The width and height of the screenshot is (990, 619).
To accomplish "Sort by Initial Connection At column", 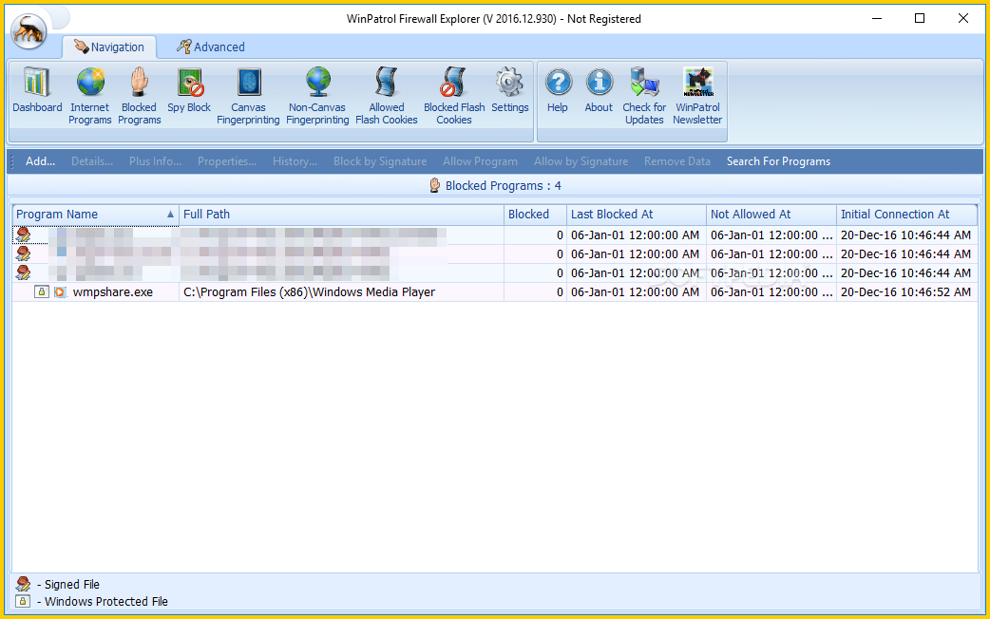I will click(x=907, y=215).
